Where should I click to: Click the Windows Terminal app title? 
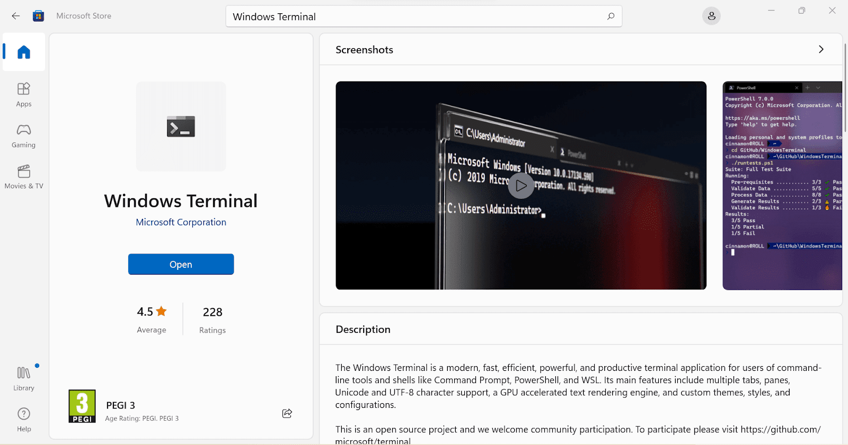pyautogui.click(x=181, y=201)
